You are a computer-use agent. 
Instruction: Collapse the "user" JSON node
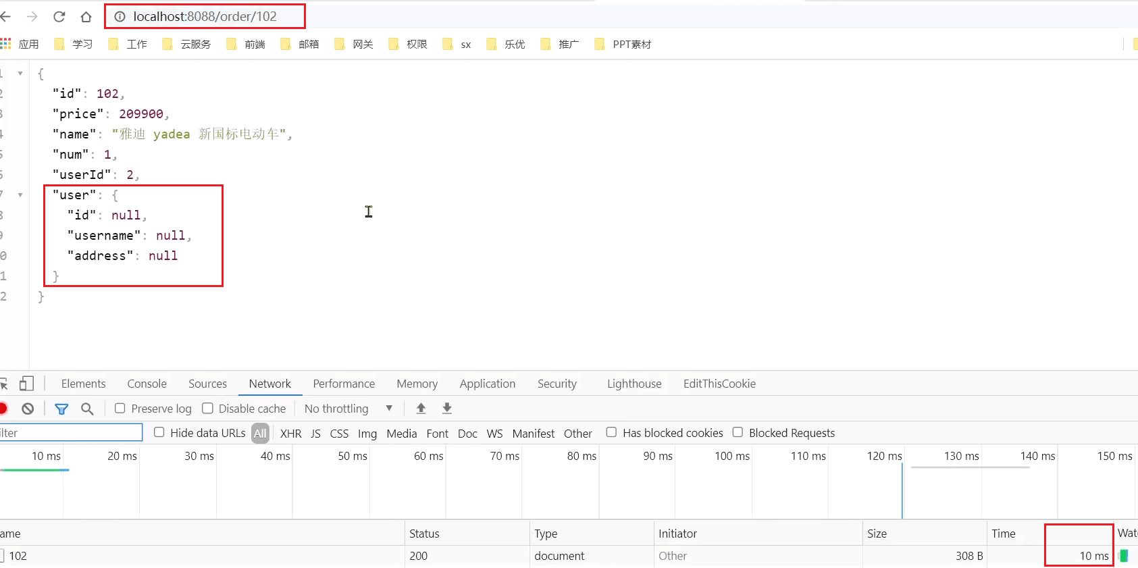20,195
